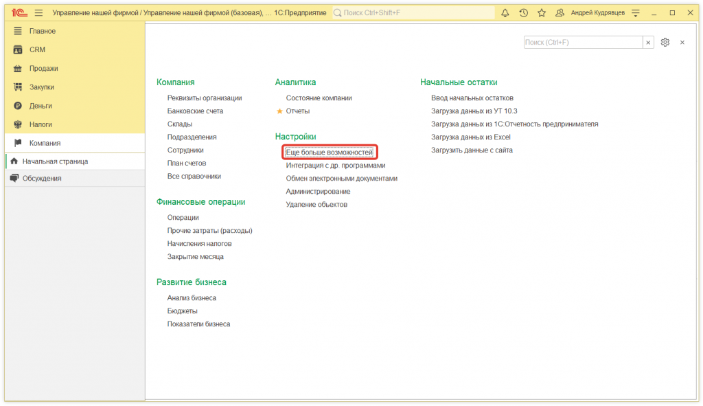Clear the section search with X button
Screen dimensions: 703x406
coord(648,43)
